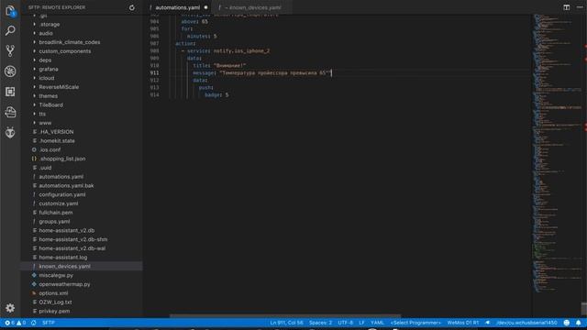Open the Search view in activity bar

[10, 30]
